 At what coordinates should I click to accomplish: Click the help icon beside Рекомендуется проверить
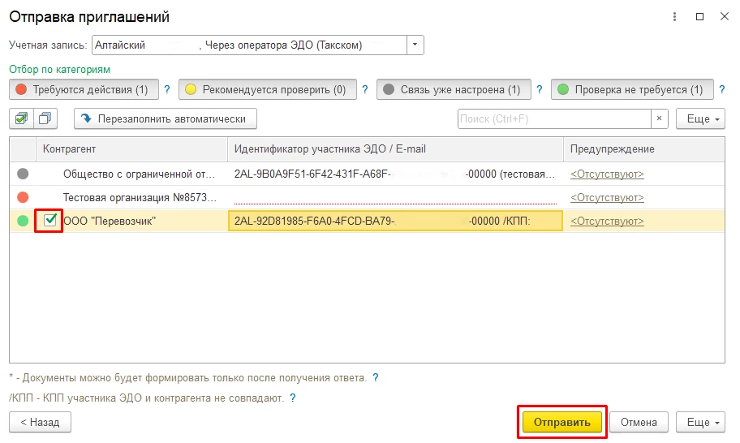tap(365, 89)
